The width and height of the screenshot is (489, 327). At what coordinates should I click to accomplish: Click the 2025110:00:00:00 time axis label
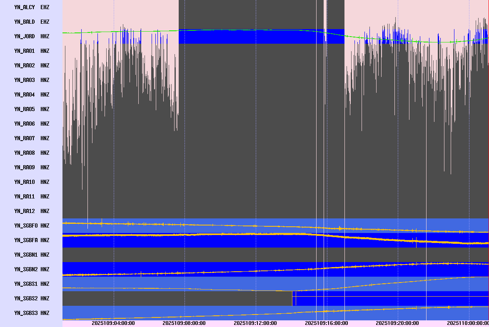pyautogui.click(x=468, y=323)
